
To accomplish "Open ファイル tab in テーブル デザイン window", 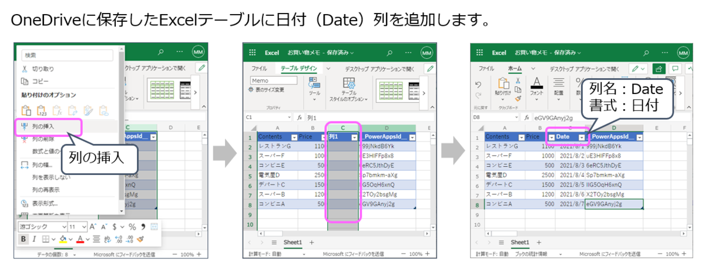I will point(259,68).
